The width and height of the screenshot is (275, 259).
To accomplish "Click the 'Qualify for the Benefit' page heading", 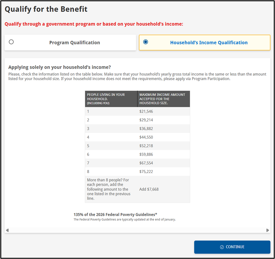I will tap(46, 9).
